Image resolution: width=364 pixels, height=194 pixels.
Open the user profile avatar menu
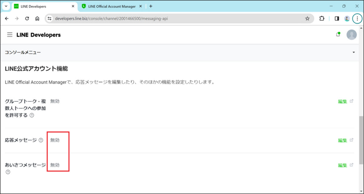click(352, 35)
